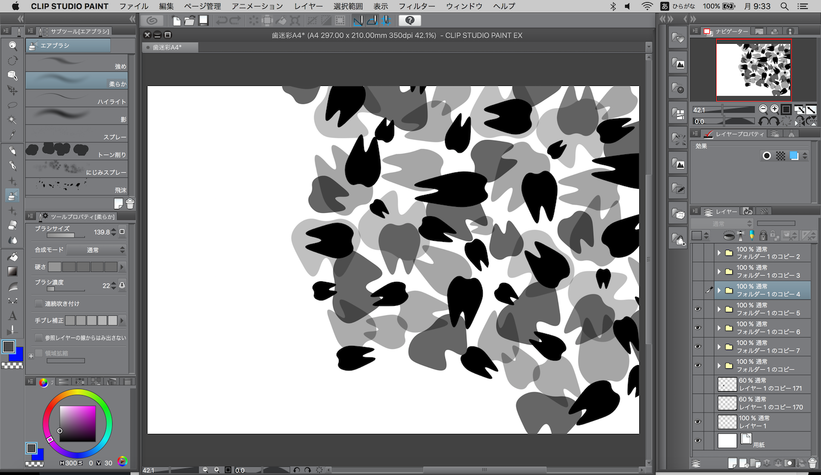
Task: Click inside the color wheel square
Action: (78, 423)
